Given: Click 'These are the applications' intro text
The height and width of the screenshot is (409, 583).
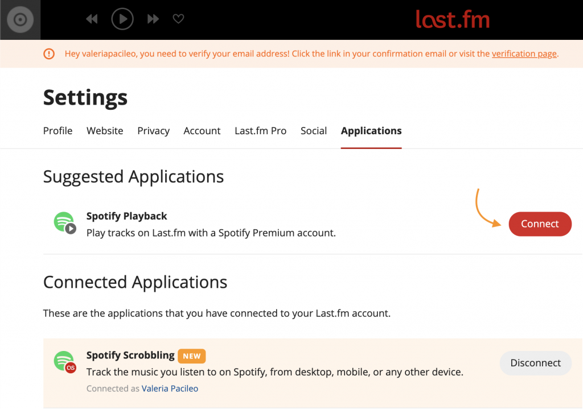Looking at the screenshot, I should 217,313.
